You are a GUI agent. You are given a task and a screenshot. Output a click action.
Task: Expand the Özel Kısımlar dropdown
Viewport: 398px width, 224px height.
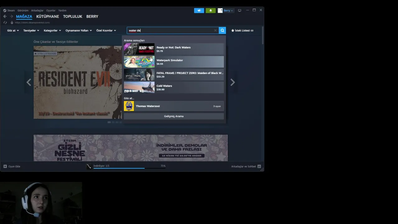click(x=106, y=30)
